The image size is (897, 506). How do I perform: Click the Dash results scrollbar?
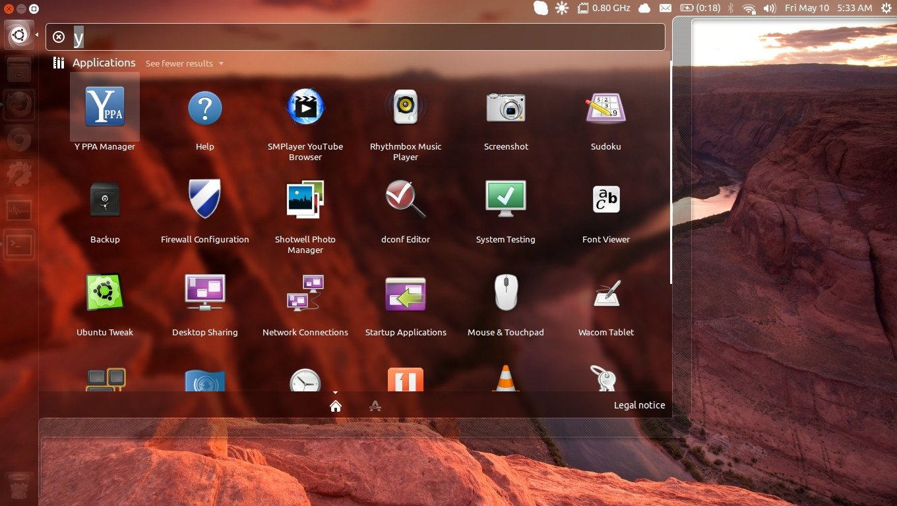(671, 172)
